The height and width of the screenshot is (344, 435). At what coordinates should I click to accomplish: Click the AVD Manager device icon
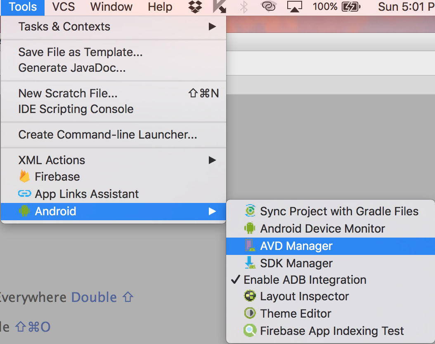point(250,245)
